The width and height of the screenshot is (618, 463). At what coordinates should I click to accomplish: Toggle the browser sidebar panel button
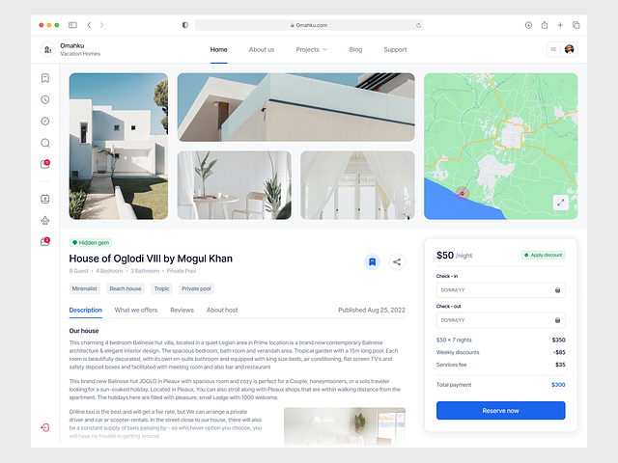coord(72,25)
